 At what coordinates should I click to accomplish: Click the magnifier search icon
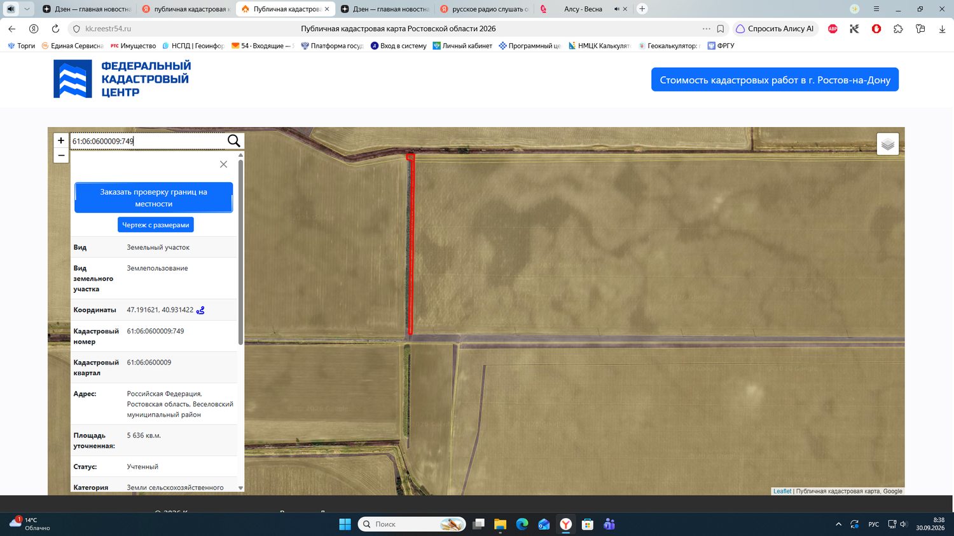click(x=233, y=141)
